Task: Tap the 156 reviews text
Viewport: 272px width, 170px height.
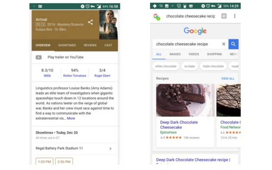Action: pos(191,138)
